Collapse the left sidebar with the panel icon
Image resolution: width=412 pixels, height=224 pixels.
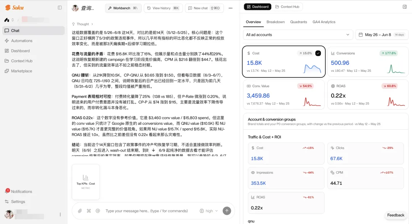tap(60, 8)
